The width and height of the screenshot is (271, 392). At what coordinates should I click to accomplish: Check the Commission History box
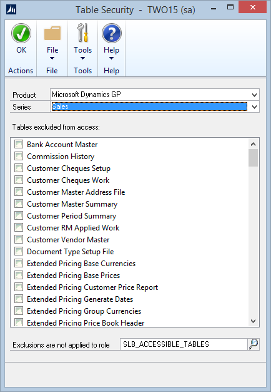(19, 157)
